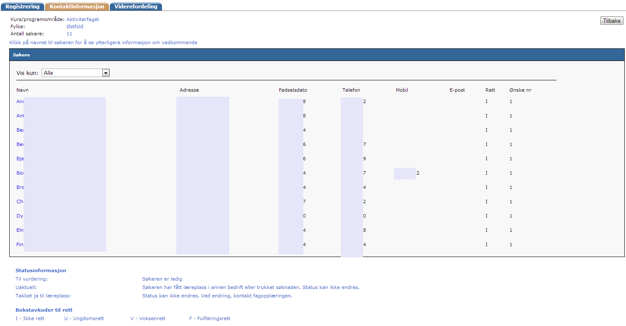Open the 'Vis kun' Alle dropdown

(76, 73)
